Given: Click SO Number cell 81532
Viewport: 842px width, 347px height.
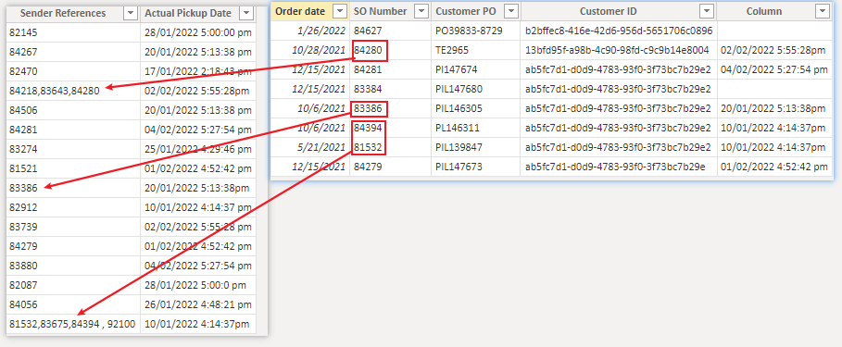Looking at the screenshot, I should (x=390, y=147).
